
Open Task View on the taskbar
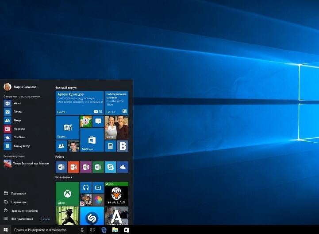point(92,230)
